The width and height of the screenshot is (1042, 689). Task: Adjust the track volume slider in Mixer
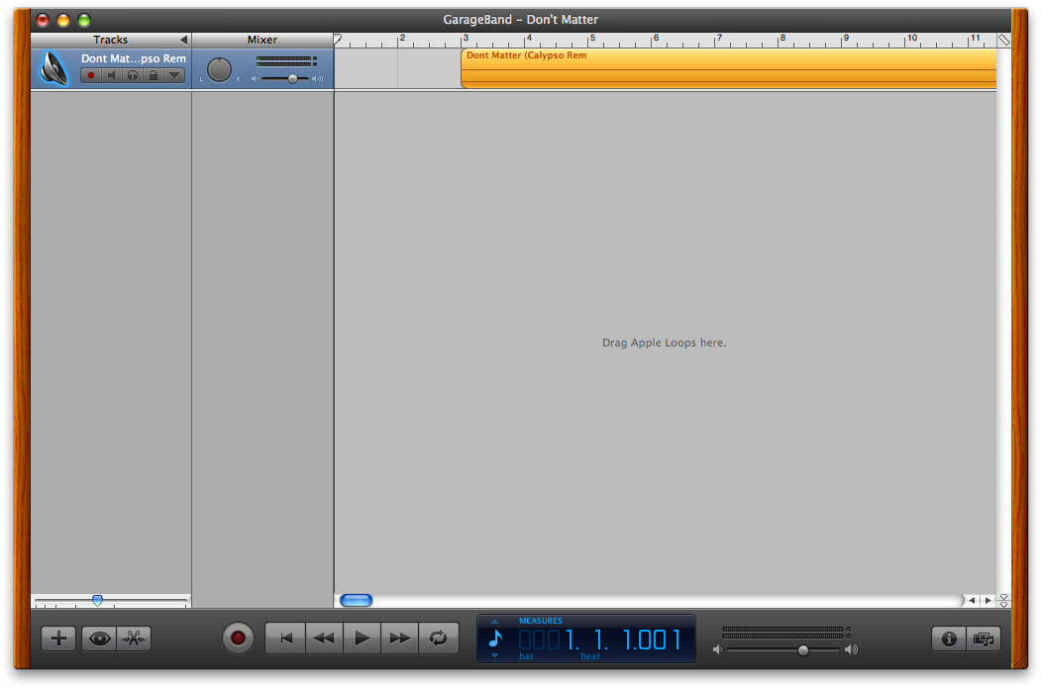292,78
